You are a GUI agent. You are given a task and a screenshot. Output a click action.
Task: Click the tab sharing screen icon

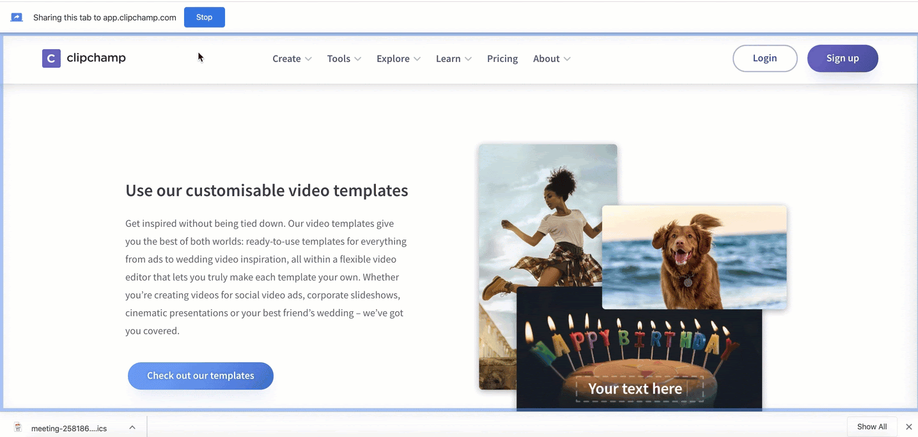[x=17, y=17]
